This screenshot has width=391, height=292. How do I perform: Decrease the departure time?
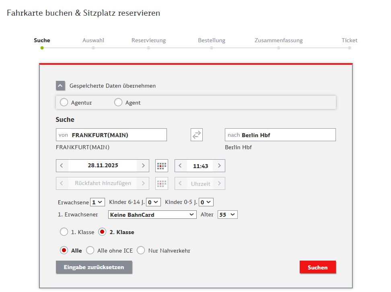pyautogui.click(x=181, y=166)
